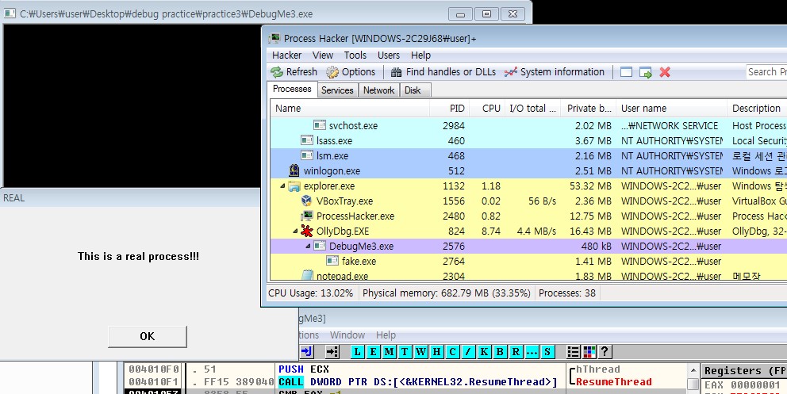Sort by the I/O total column
The height and width of the screenshot is (394, 787).
click(532, 109)
